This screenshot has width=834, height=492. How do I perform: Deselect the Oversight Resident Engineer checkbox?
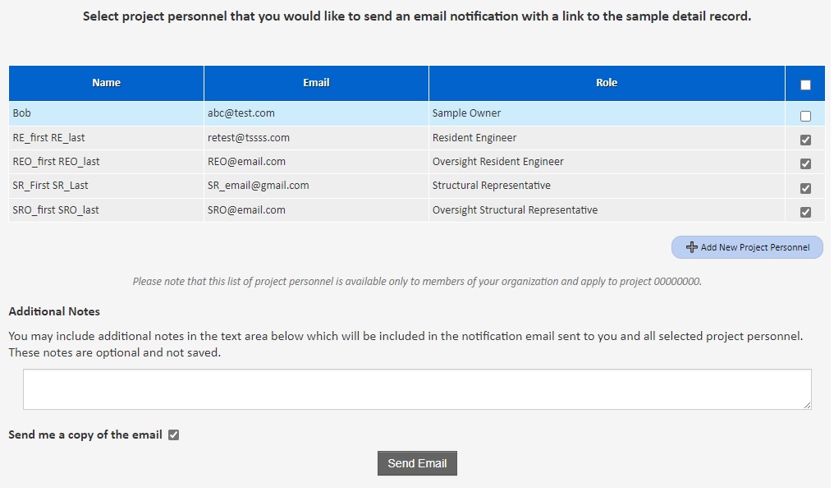(x=805, y=163)
